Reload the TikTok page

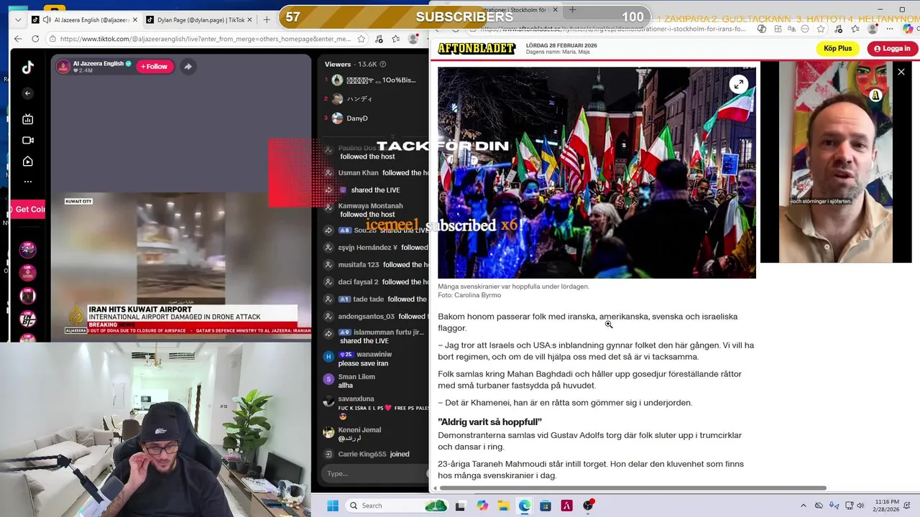pos(37,39)
